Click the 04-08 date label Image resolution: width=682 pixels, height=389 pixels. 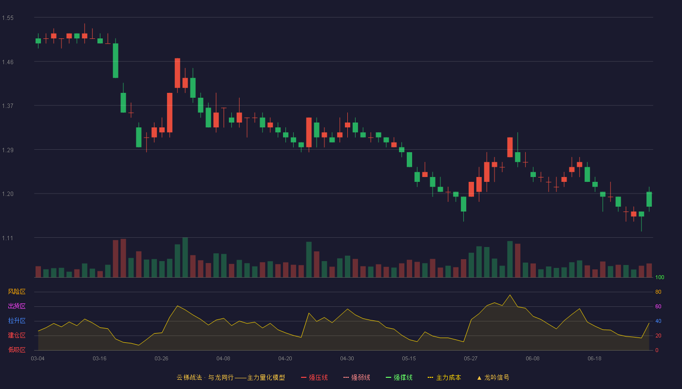223,358
